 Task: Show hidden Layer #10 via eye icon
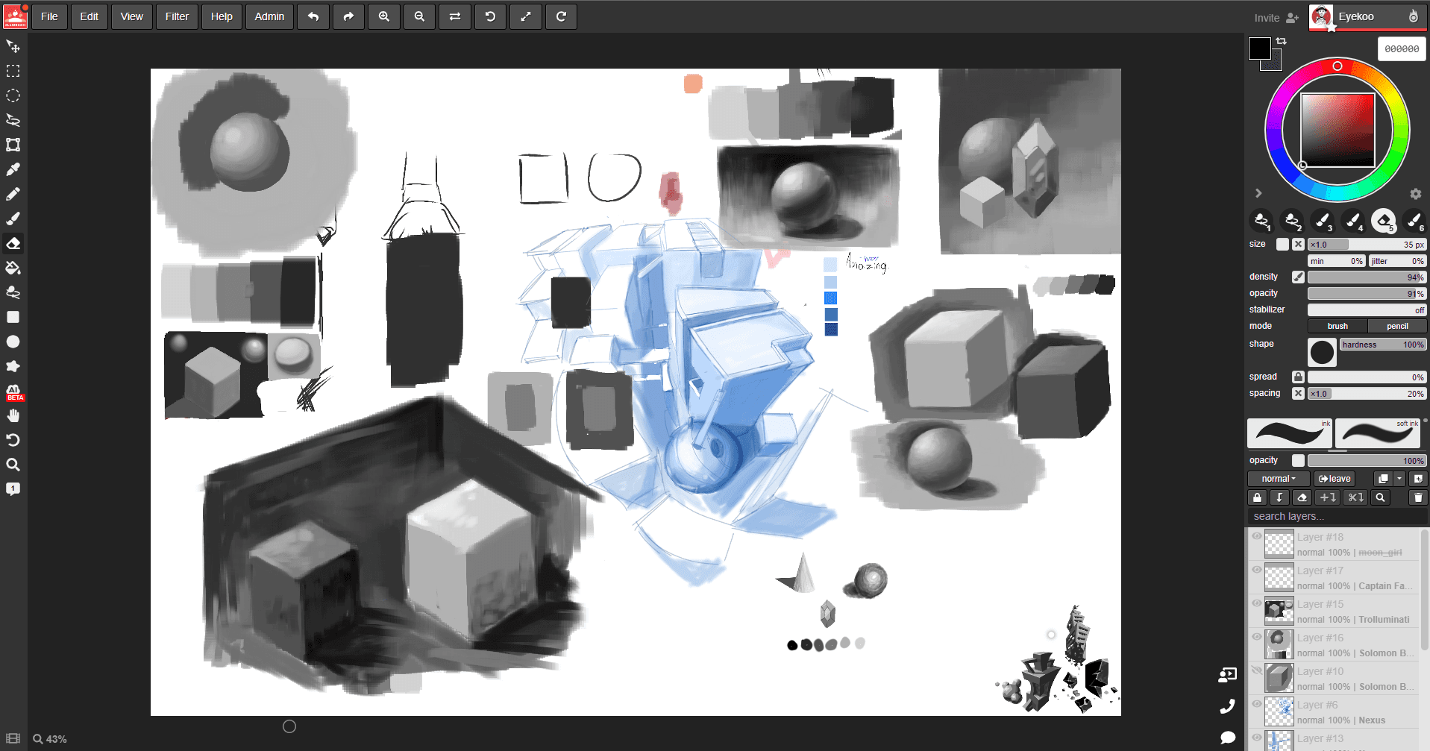[1257, 670]
